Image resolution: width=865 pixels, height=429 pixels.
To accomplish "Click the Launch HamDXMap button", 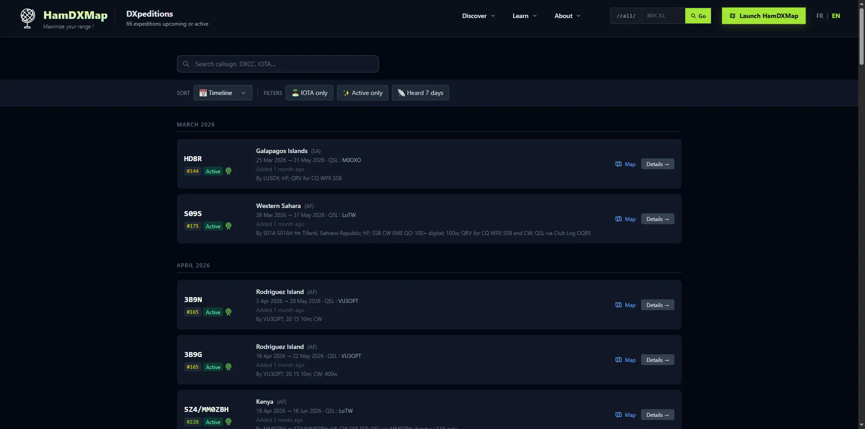I will (764, 16).
